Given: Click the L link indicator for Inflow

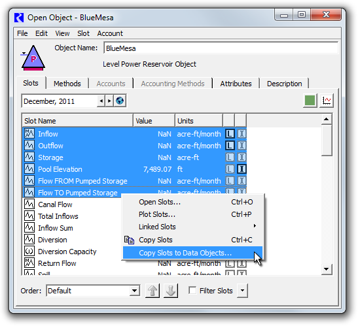Looking at the screenshot, I should tap(230, 134).
